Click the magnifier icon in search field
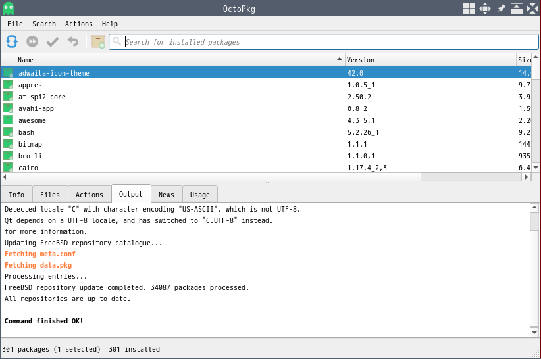The width and height of the screenshot is (541, 359). click(117, 41)
